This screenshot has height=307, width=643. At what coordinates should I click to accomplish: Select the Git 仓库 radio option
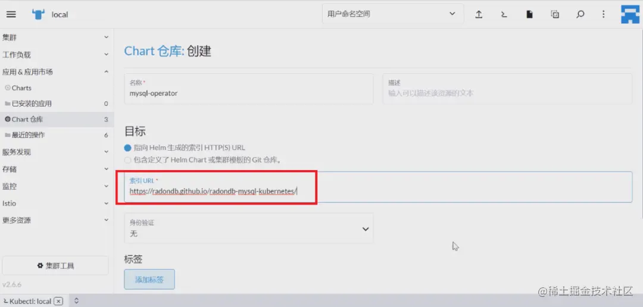pos(127,160)
